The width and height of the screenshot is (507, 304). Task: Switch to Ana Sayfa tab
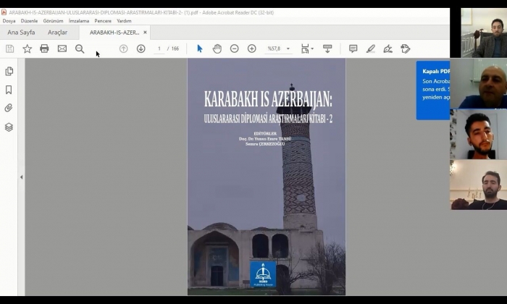[x=21, y=33]
